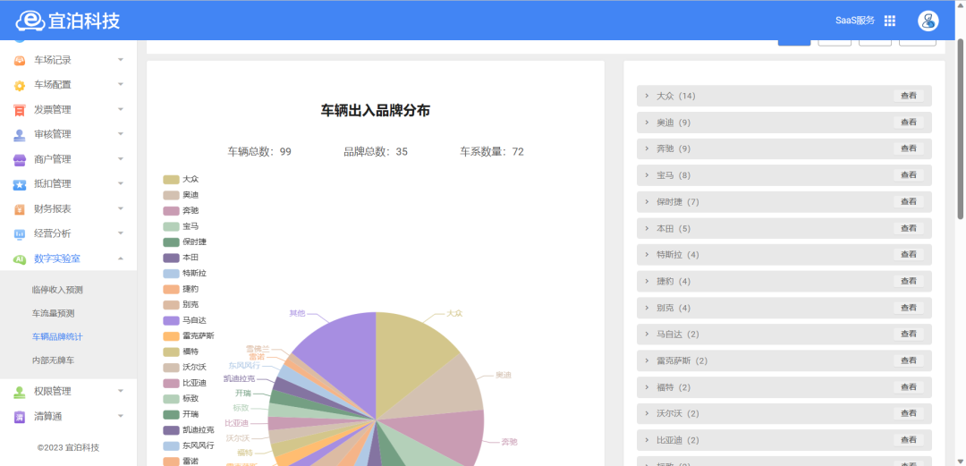Screen dimensions: 966x466
Task: Click the 车系数量：72 text
Action: click(x=492, y=152)
